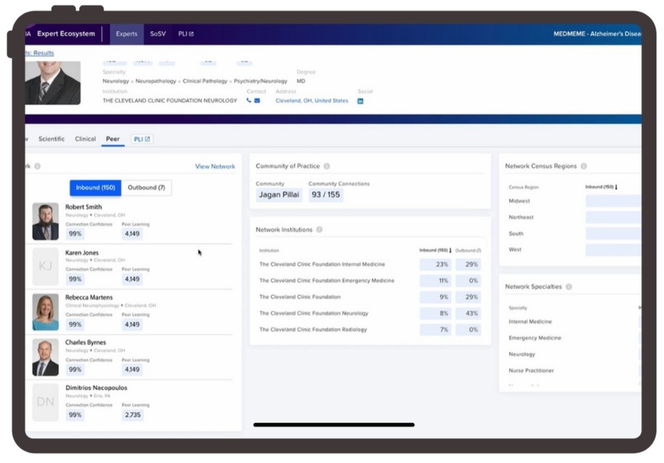Click the Emergency Medicine specialty row
Viewport: 664px width, 463px height.
[x=575, y=338]
